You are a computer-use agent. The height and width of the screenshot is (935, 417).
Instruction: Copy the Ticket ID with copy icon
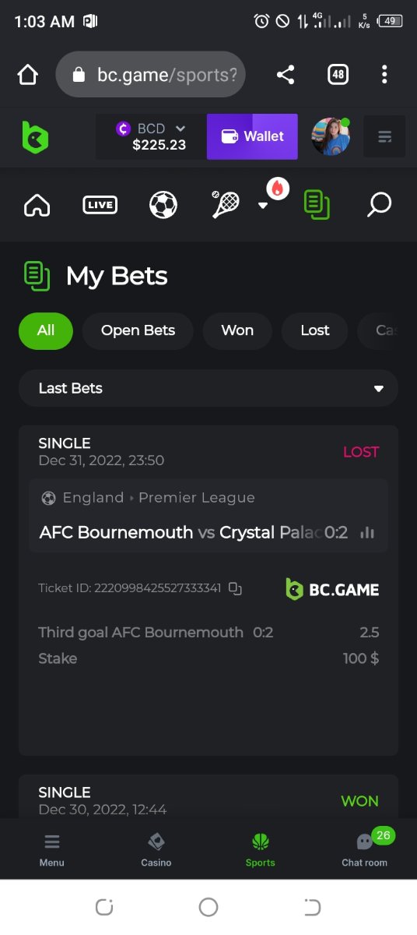pyautogui.click(x=235, y=588)
